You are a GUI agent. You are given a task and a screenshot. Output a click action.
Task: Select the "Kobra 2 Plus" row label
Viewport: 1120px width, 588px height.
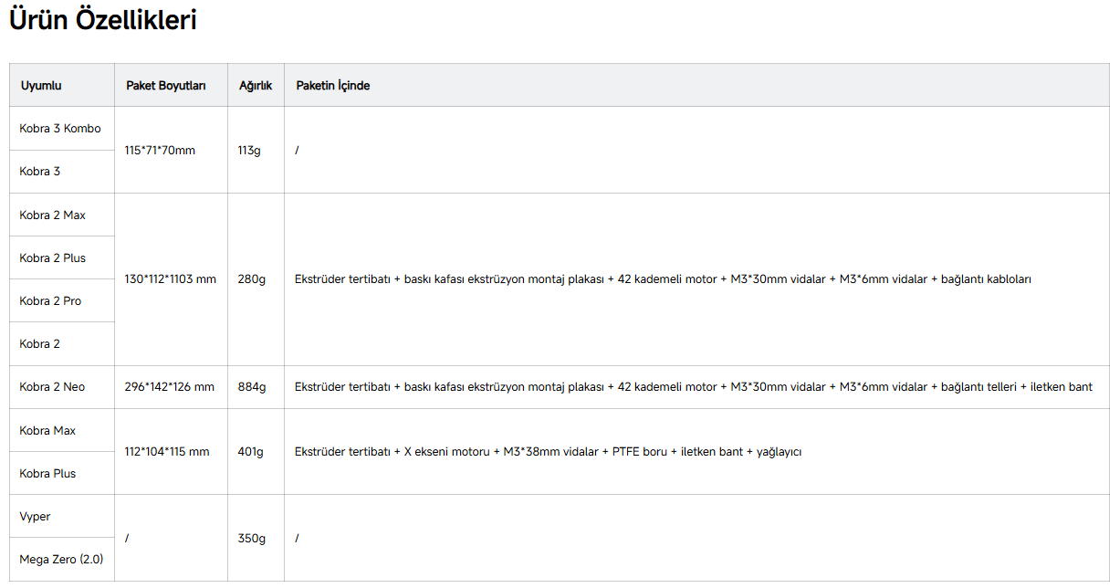tap(53, 258)
